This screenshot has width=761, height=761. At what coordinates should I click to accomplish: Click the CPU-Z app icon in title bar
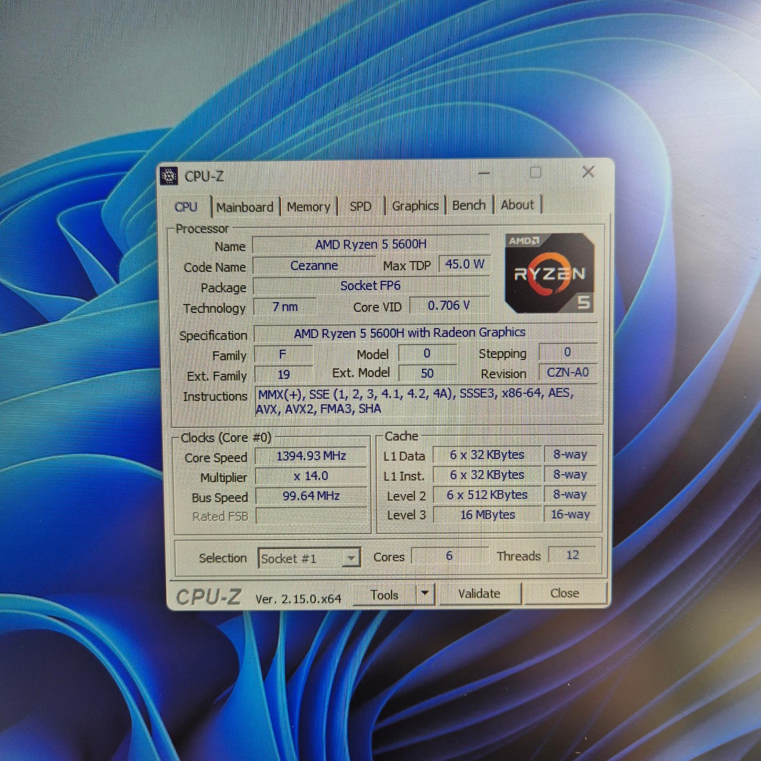(x=168, y=176)
